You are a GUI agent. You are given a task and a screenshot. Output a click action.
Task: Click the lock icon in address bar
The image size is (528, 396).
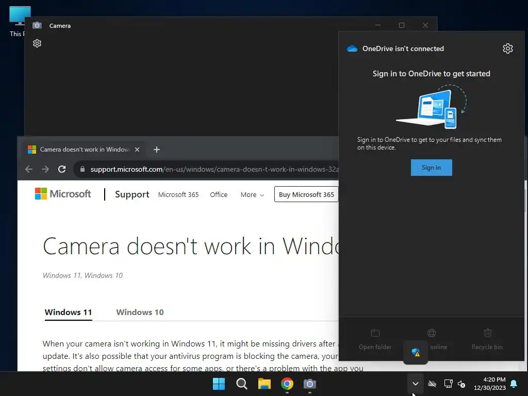[x=82, y=169]
